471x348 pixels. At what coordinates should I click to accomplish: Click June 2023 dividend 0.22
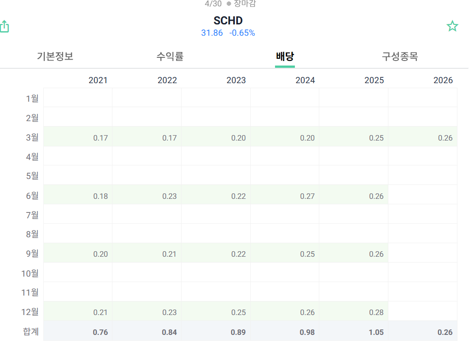click(x=238, y=196)
